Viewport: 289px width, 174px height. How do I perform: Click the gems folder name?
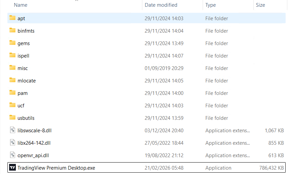(x=24, y=44)
